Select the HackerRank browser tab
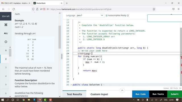The width and height of the screenshot is (182, 102). pyautogui.click(x=48, y=3)
